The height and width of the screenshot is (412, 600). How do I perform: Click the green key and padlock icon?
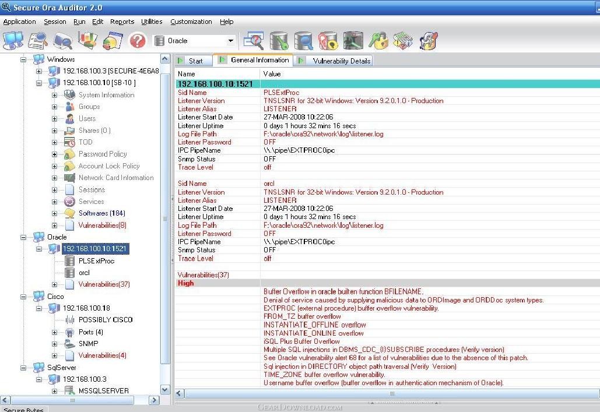click(378, 41)
